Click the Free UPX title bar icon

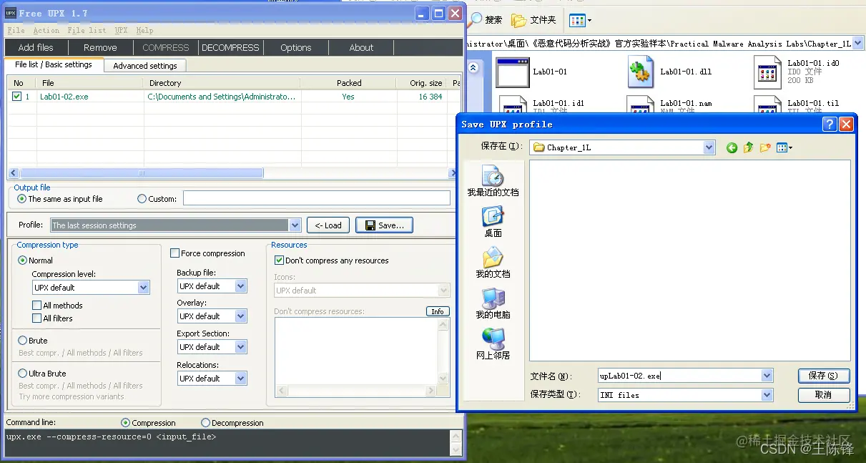(11, 13)
